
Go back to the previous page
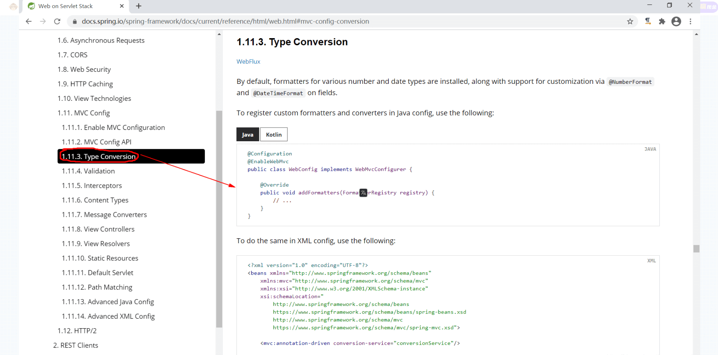pos(29,22)
